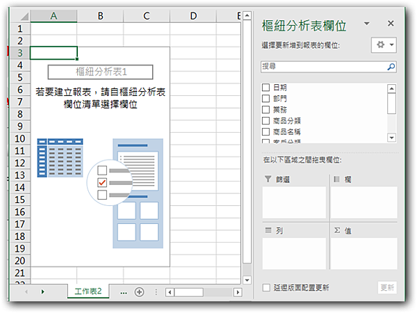Click the 列 rows area box
Viewport: 417px width, 313px height.
pos(294,253)
